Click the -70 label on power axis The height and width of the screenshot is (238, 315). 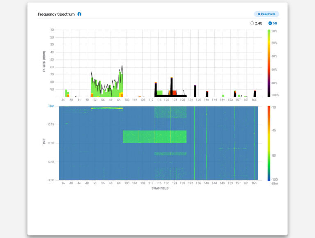tap(52, 75)
